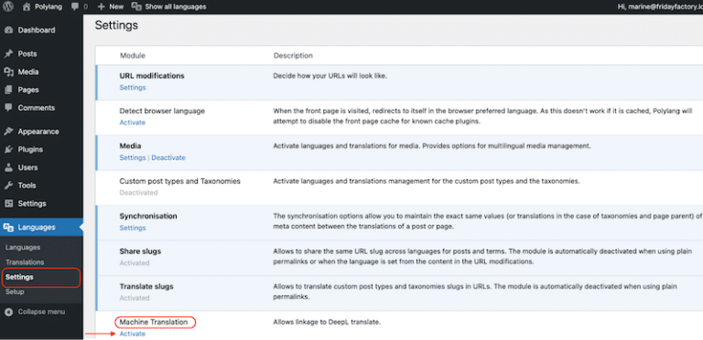Open Tools menu item
The width and height of the screenshot is (703, 340).
(27, 186)
